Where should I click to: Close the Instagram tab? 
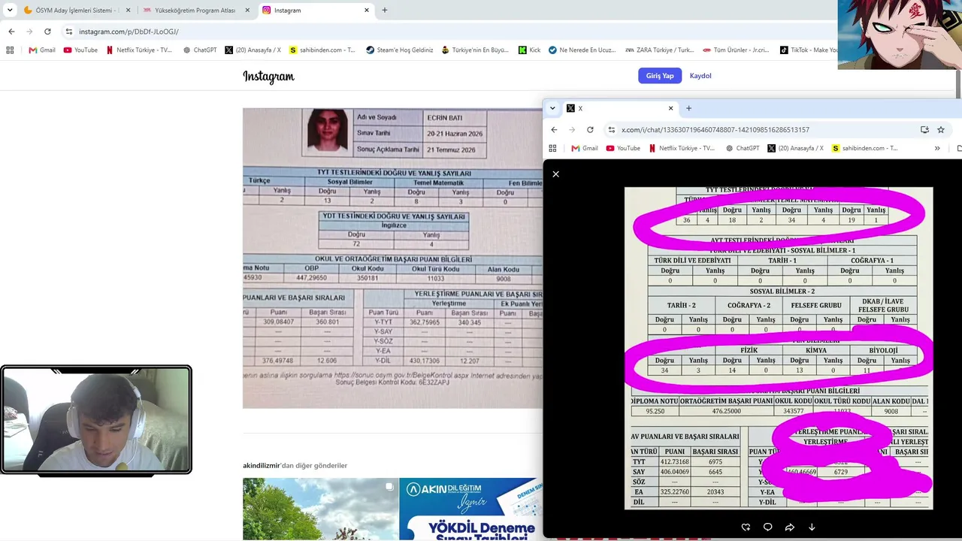367,11
